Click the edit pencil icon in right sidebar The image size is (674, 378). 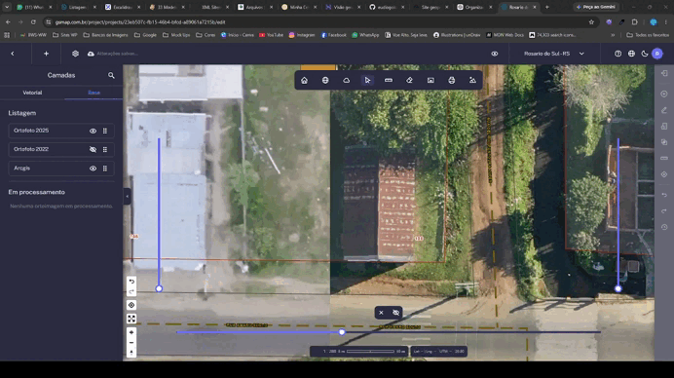[x=664, y=110]
